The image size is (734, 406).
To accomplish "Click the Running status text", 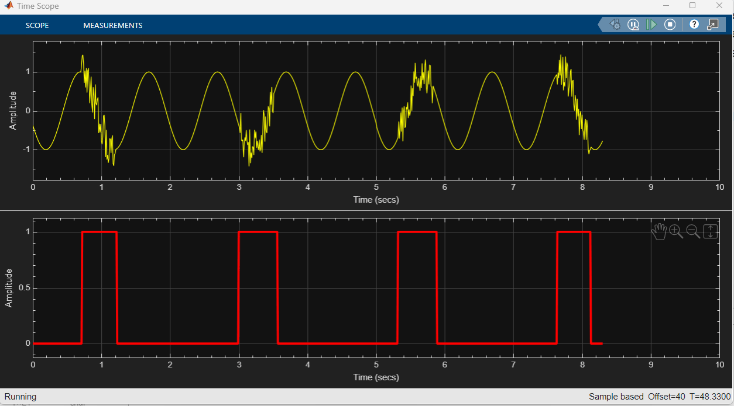I will click(20, 397).
